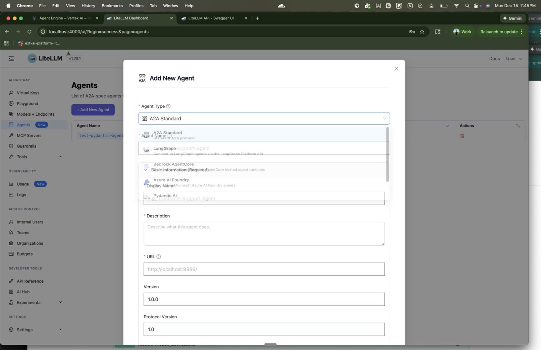Click the Organizations building icon

pos(11,243)
